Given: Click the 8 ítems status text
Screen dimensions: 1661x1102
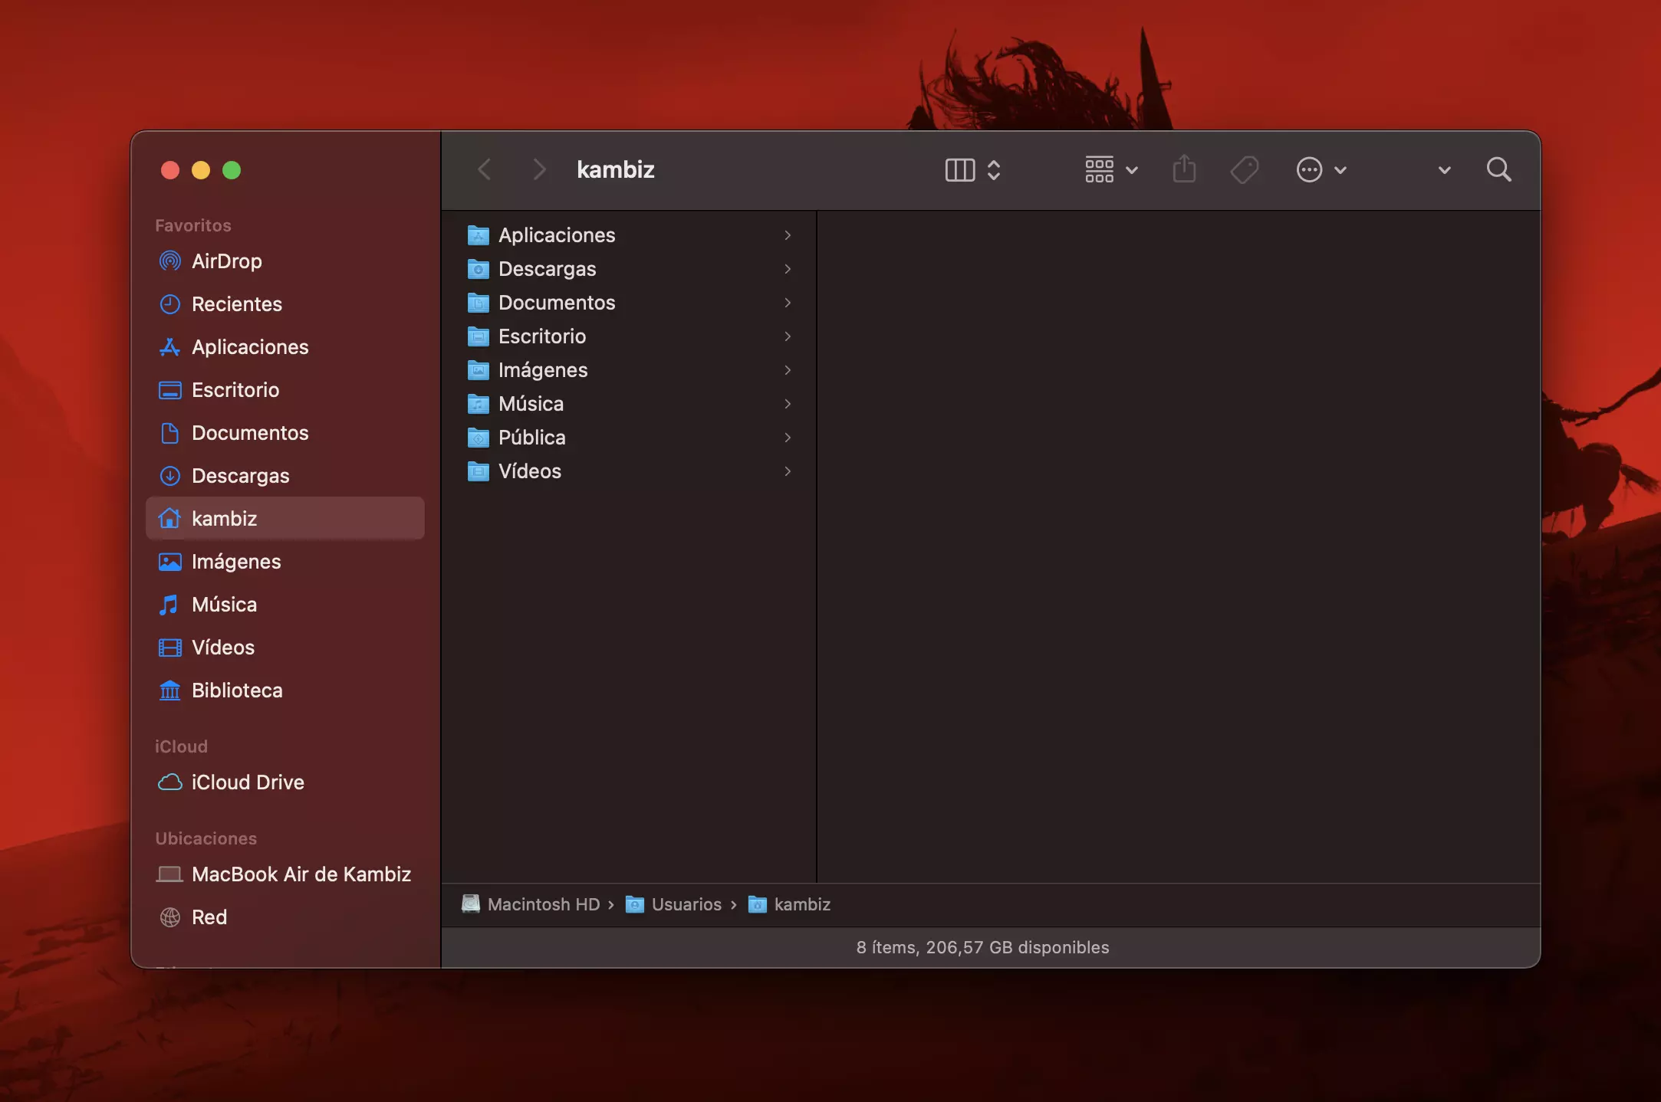Looking at the screenshot, I should coord(983,947).
